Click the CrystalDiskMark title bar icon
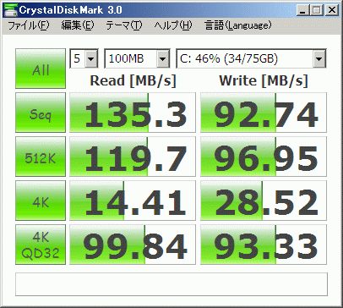Image resolution: width=343 pixels, height=308 pixels. pyautogui.click(x=11, y=10)
